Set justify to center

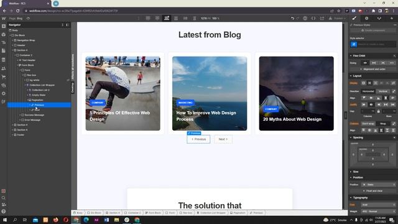pos(371,105)
